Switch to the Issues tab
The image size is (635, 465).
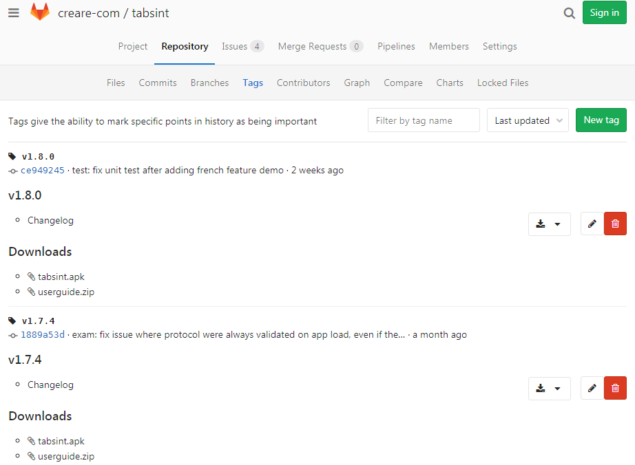click(242, 46)
